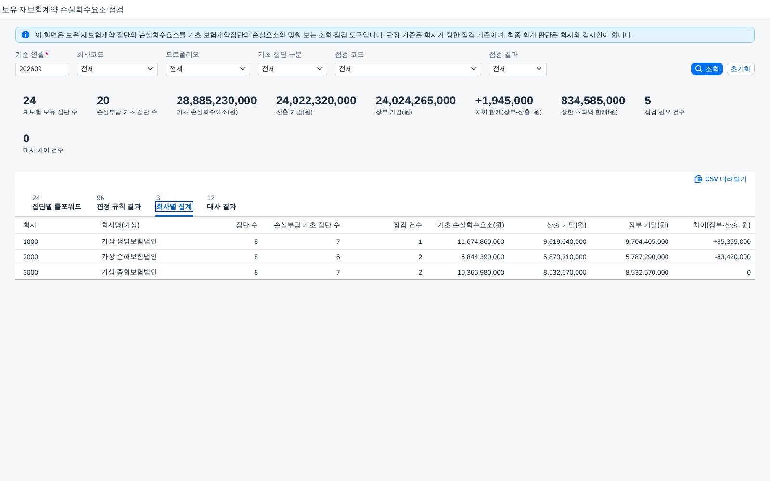Select the 회사별 집계 tab
This screenshot has height=481, width=770.
174,206
